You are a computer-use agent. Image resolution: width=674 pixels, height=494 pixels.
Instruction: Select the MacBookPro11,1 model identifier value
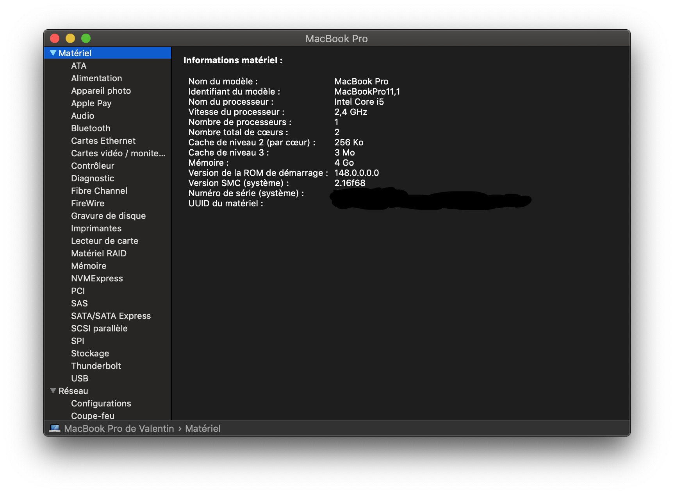pos(367,91)
